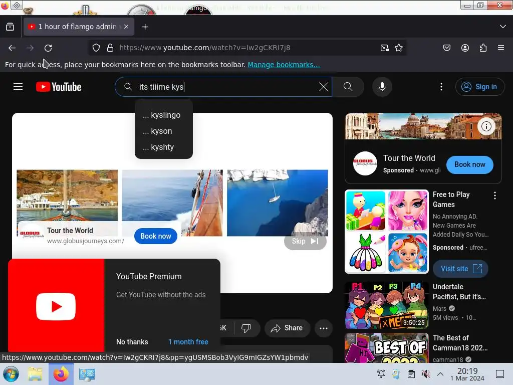Show site security padlock info
This screenshot has height=385, width=513.
pos(110,48)
